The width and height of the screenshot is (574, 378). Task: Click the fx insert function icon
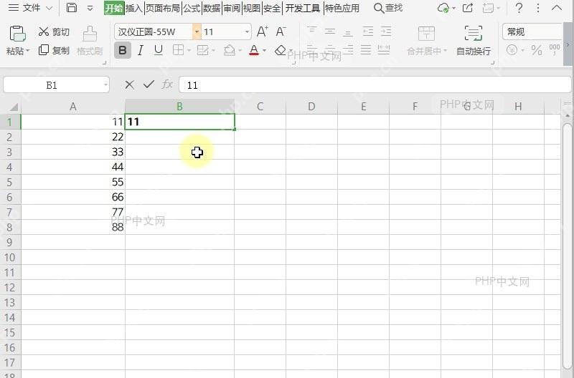tap(167, 84)
